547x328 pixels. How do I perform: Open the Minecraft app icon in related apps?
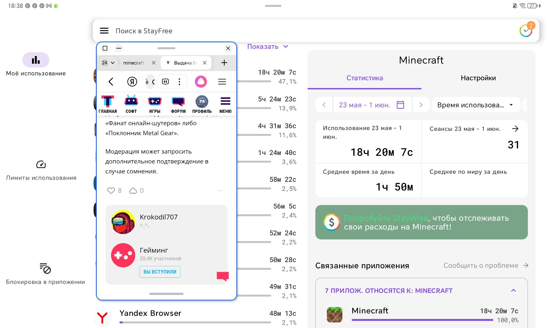(334, 315)
